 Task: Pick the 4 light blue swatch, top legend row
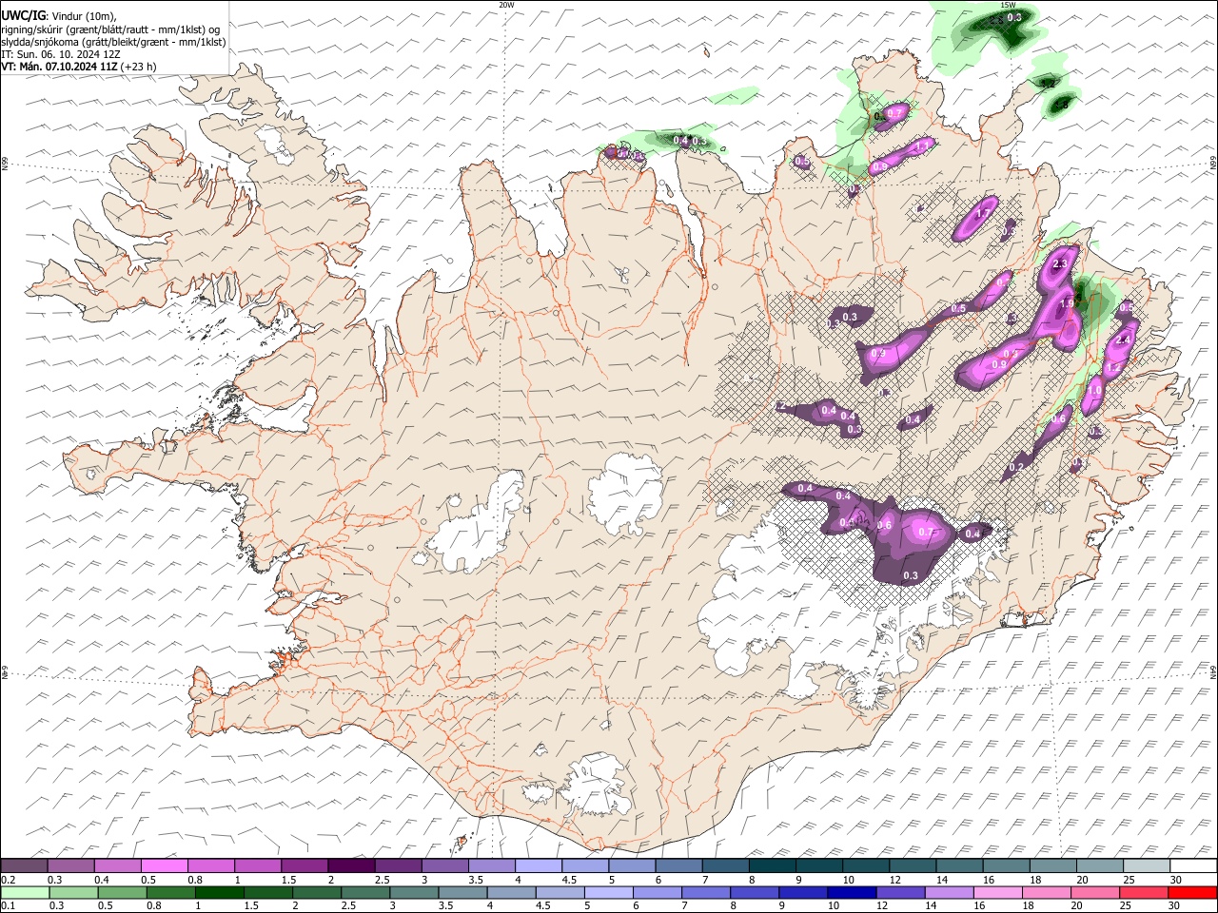540,865
